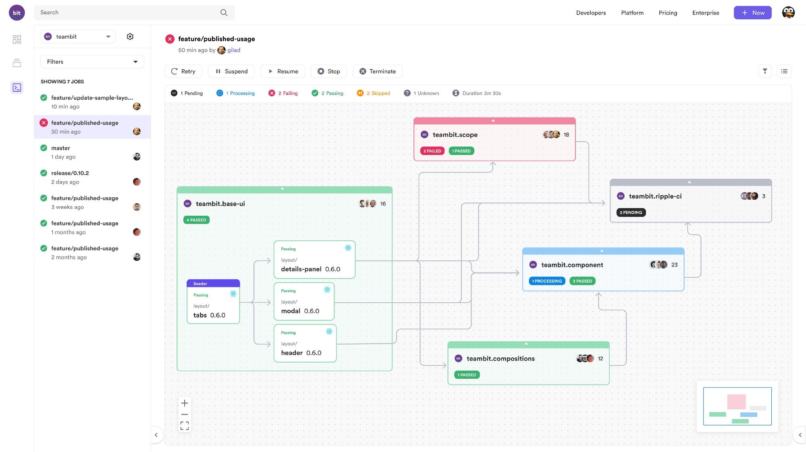Open workspace settings gear icon
The image size is (806, 452).
coord(130,37)
